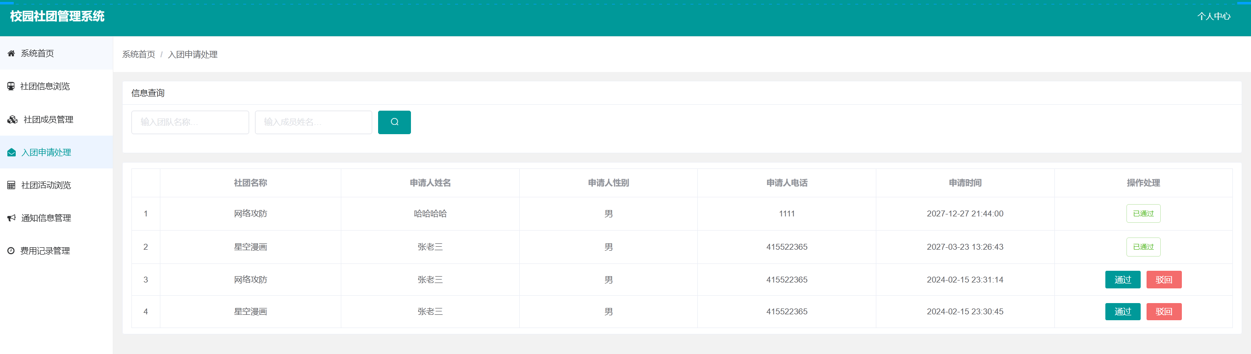Image resolution: width=1251 pixels, height=354 pixels.
Task: Click applicant name 哈哈哈哈
Action: pos(430,213)
